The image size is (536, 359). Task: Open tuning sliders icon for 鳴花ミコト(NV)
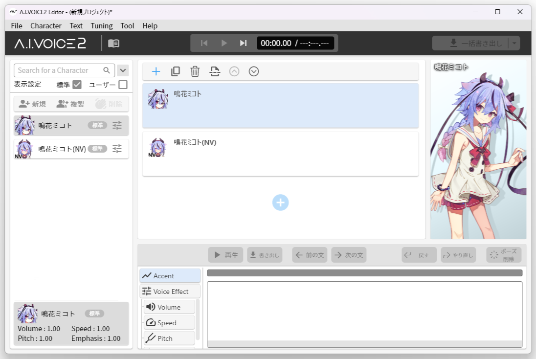click(117, 149)
